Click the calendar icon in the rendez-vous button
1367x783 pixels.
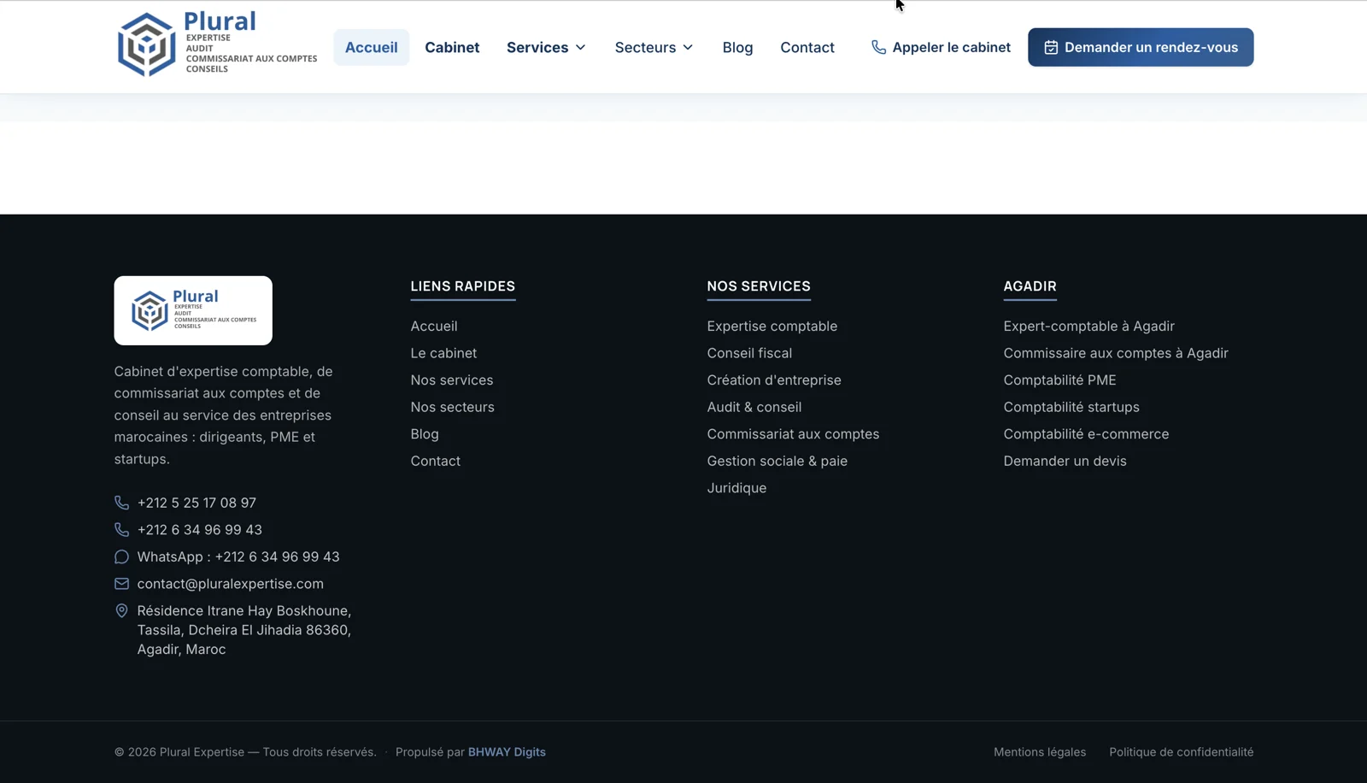tap(1051, 48)
